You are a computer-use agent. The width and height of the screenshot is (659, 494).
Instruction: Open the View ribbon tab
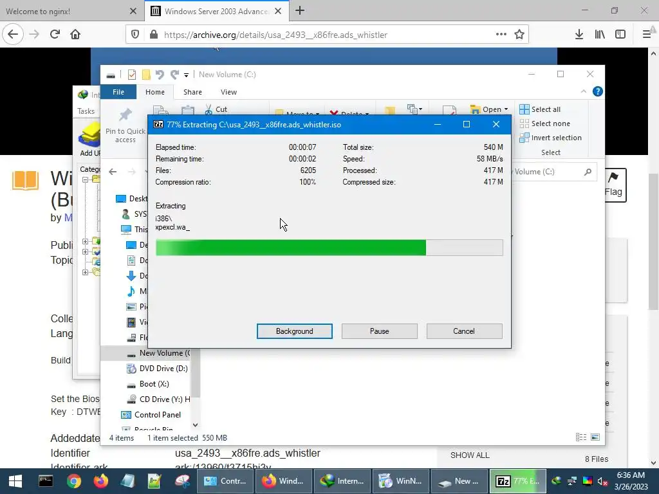(228, 92)
